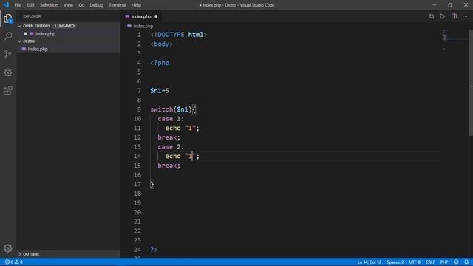The height and width of the screenshot is (266, 473).
Task: Open the Explorer view in activity bar
Action: [8, 18]
